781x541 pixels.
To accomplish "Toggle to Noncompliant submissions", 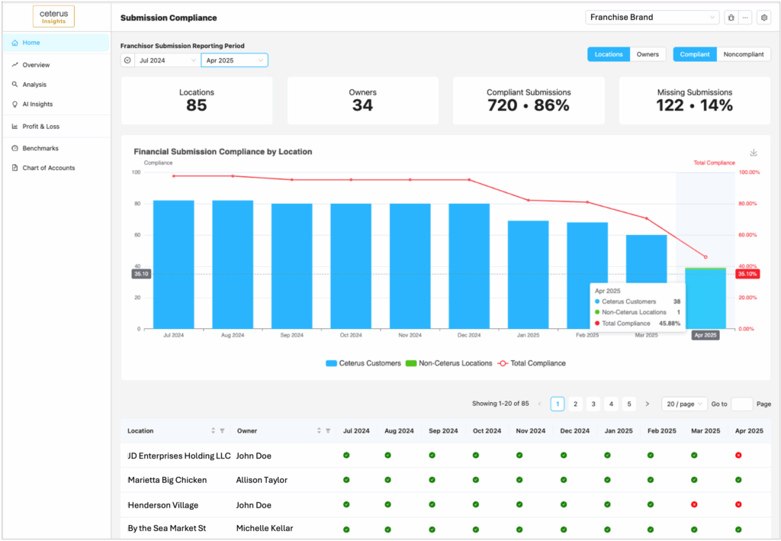I will pyautogui.click(x=744, y=54).
